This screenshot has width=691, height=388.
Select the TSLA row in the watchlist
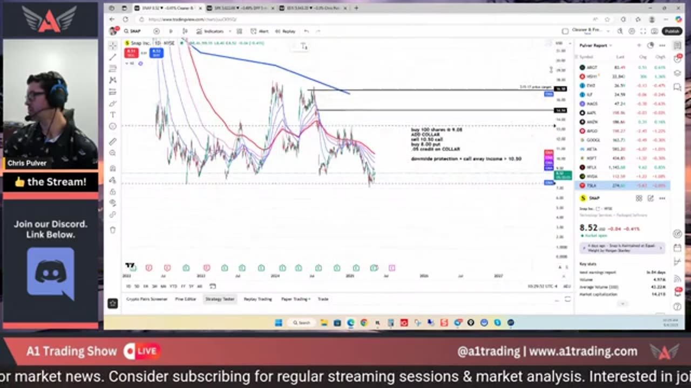(623, 185)
